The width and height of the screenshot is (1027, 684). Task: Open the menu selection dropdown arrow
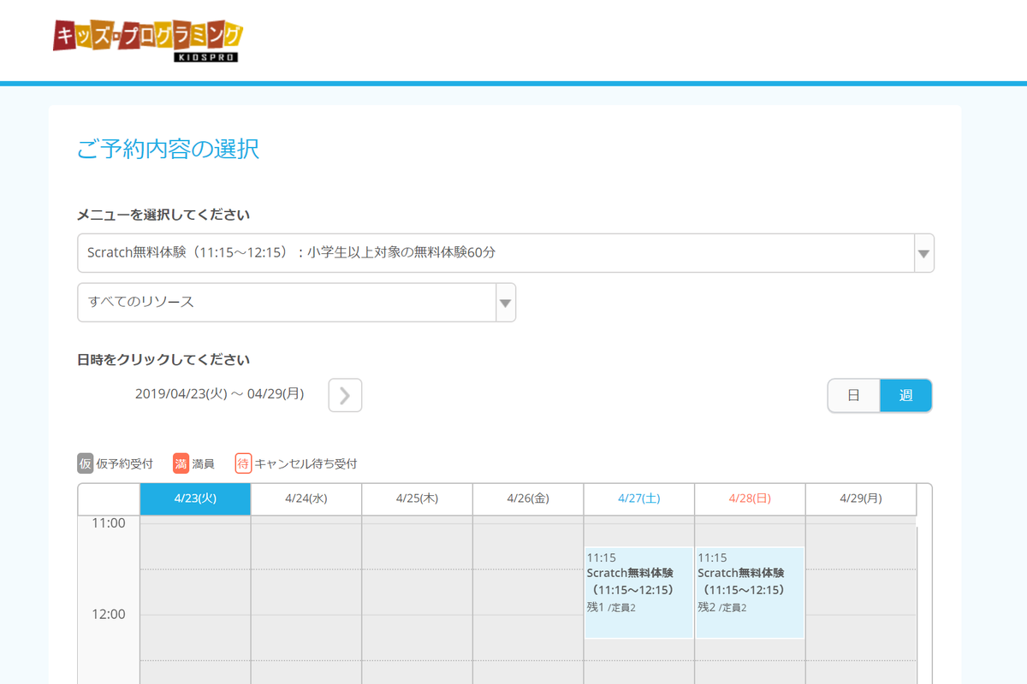click(x=923, y=253)
